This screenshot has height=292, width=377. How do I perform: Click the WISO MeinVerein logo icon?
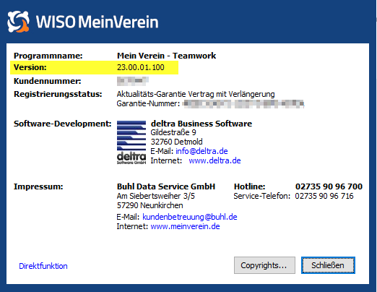click(x=18, y=22)
